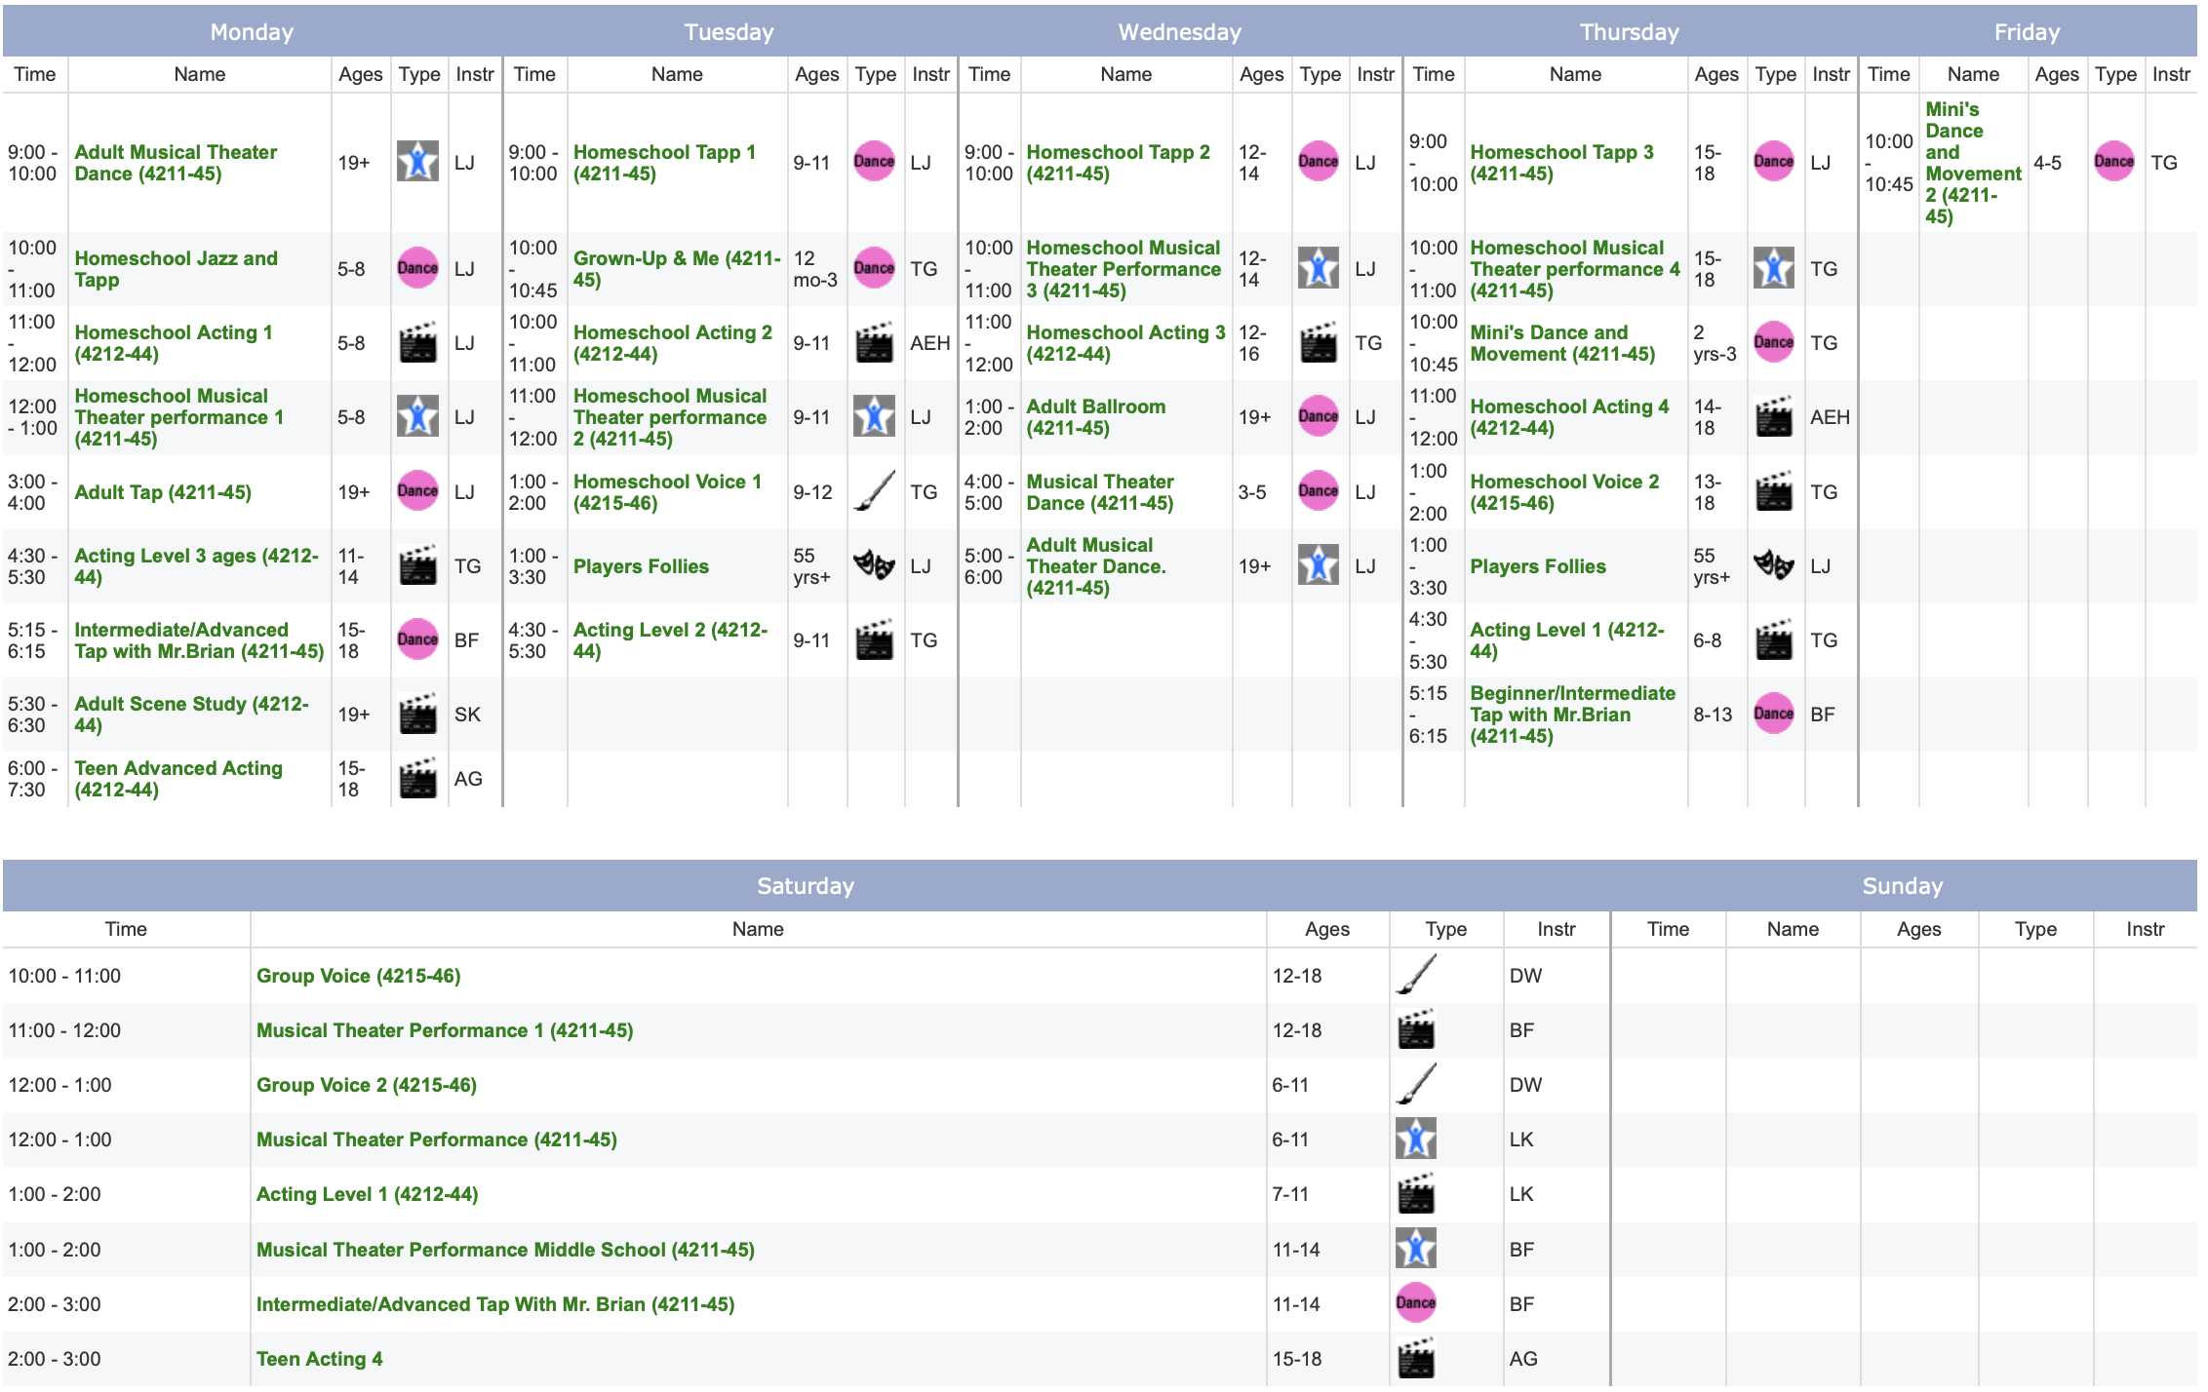Click the theater masks icon for Thursday Players Follies
The height and width of the screenshot is (1392, 2208).
pyautogui.click(x=1774, y=565)
